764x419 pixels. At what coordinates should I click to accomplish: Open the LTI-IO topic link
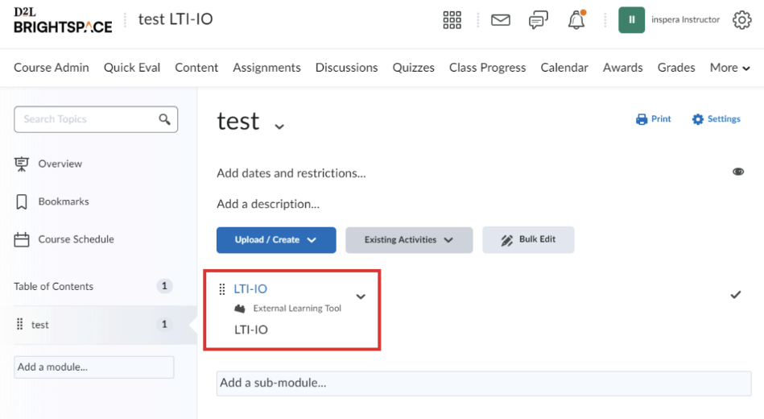[x=250, y=288]
